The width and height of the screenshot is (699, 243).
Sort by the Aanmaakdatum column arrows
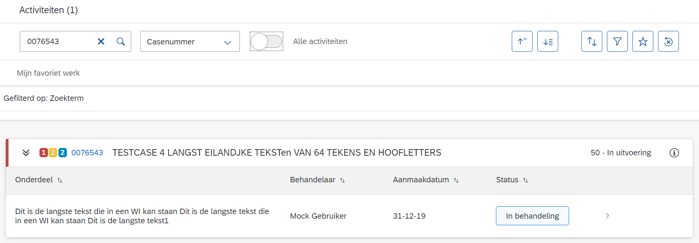tap(456, 180)
